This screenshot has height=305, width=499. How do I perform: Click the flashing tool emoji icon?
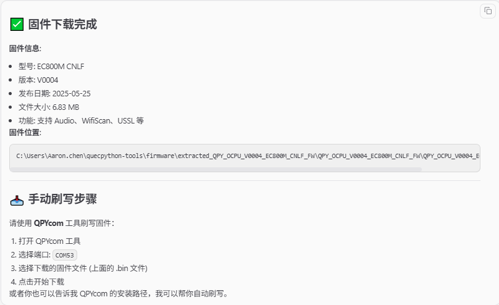pos(17,199)
